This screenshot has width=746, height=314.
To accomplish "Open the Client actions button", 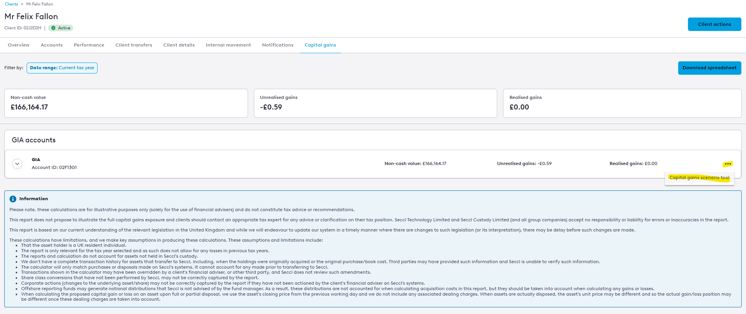I will pyautogui.click(x=714, y=24).
